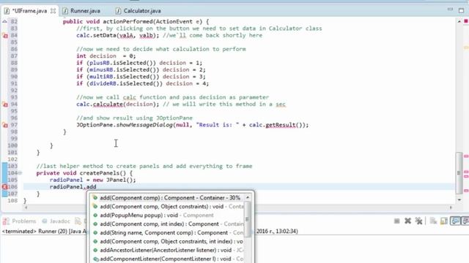
Task: Click the yellow warning mark in overview ruler
Action: tap(466, 47)
